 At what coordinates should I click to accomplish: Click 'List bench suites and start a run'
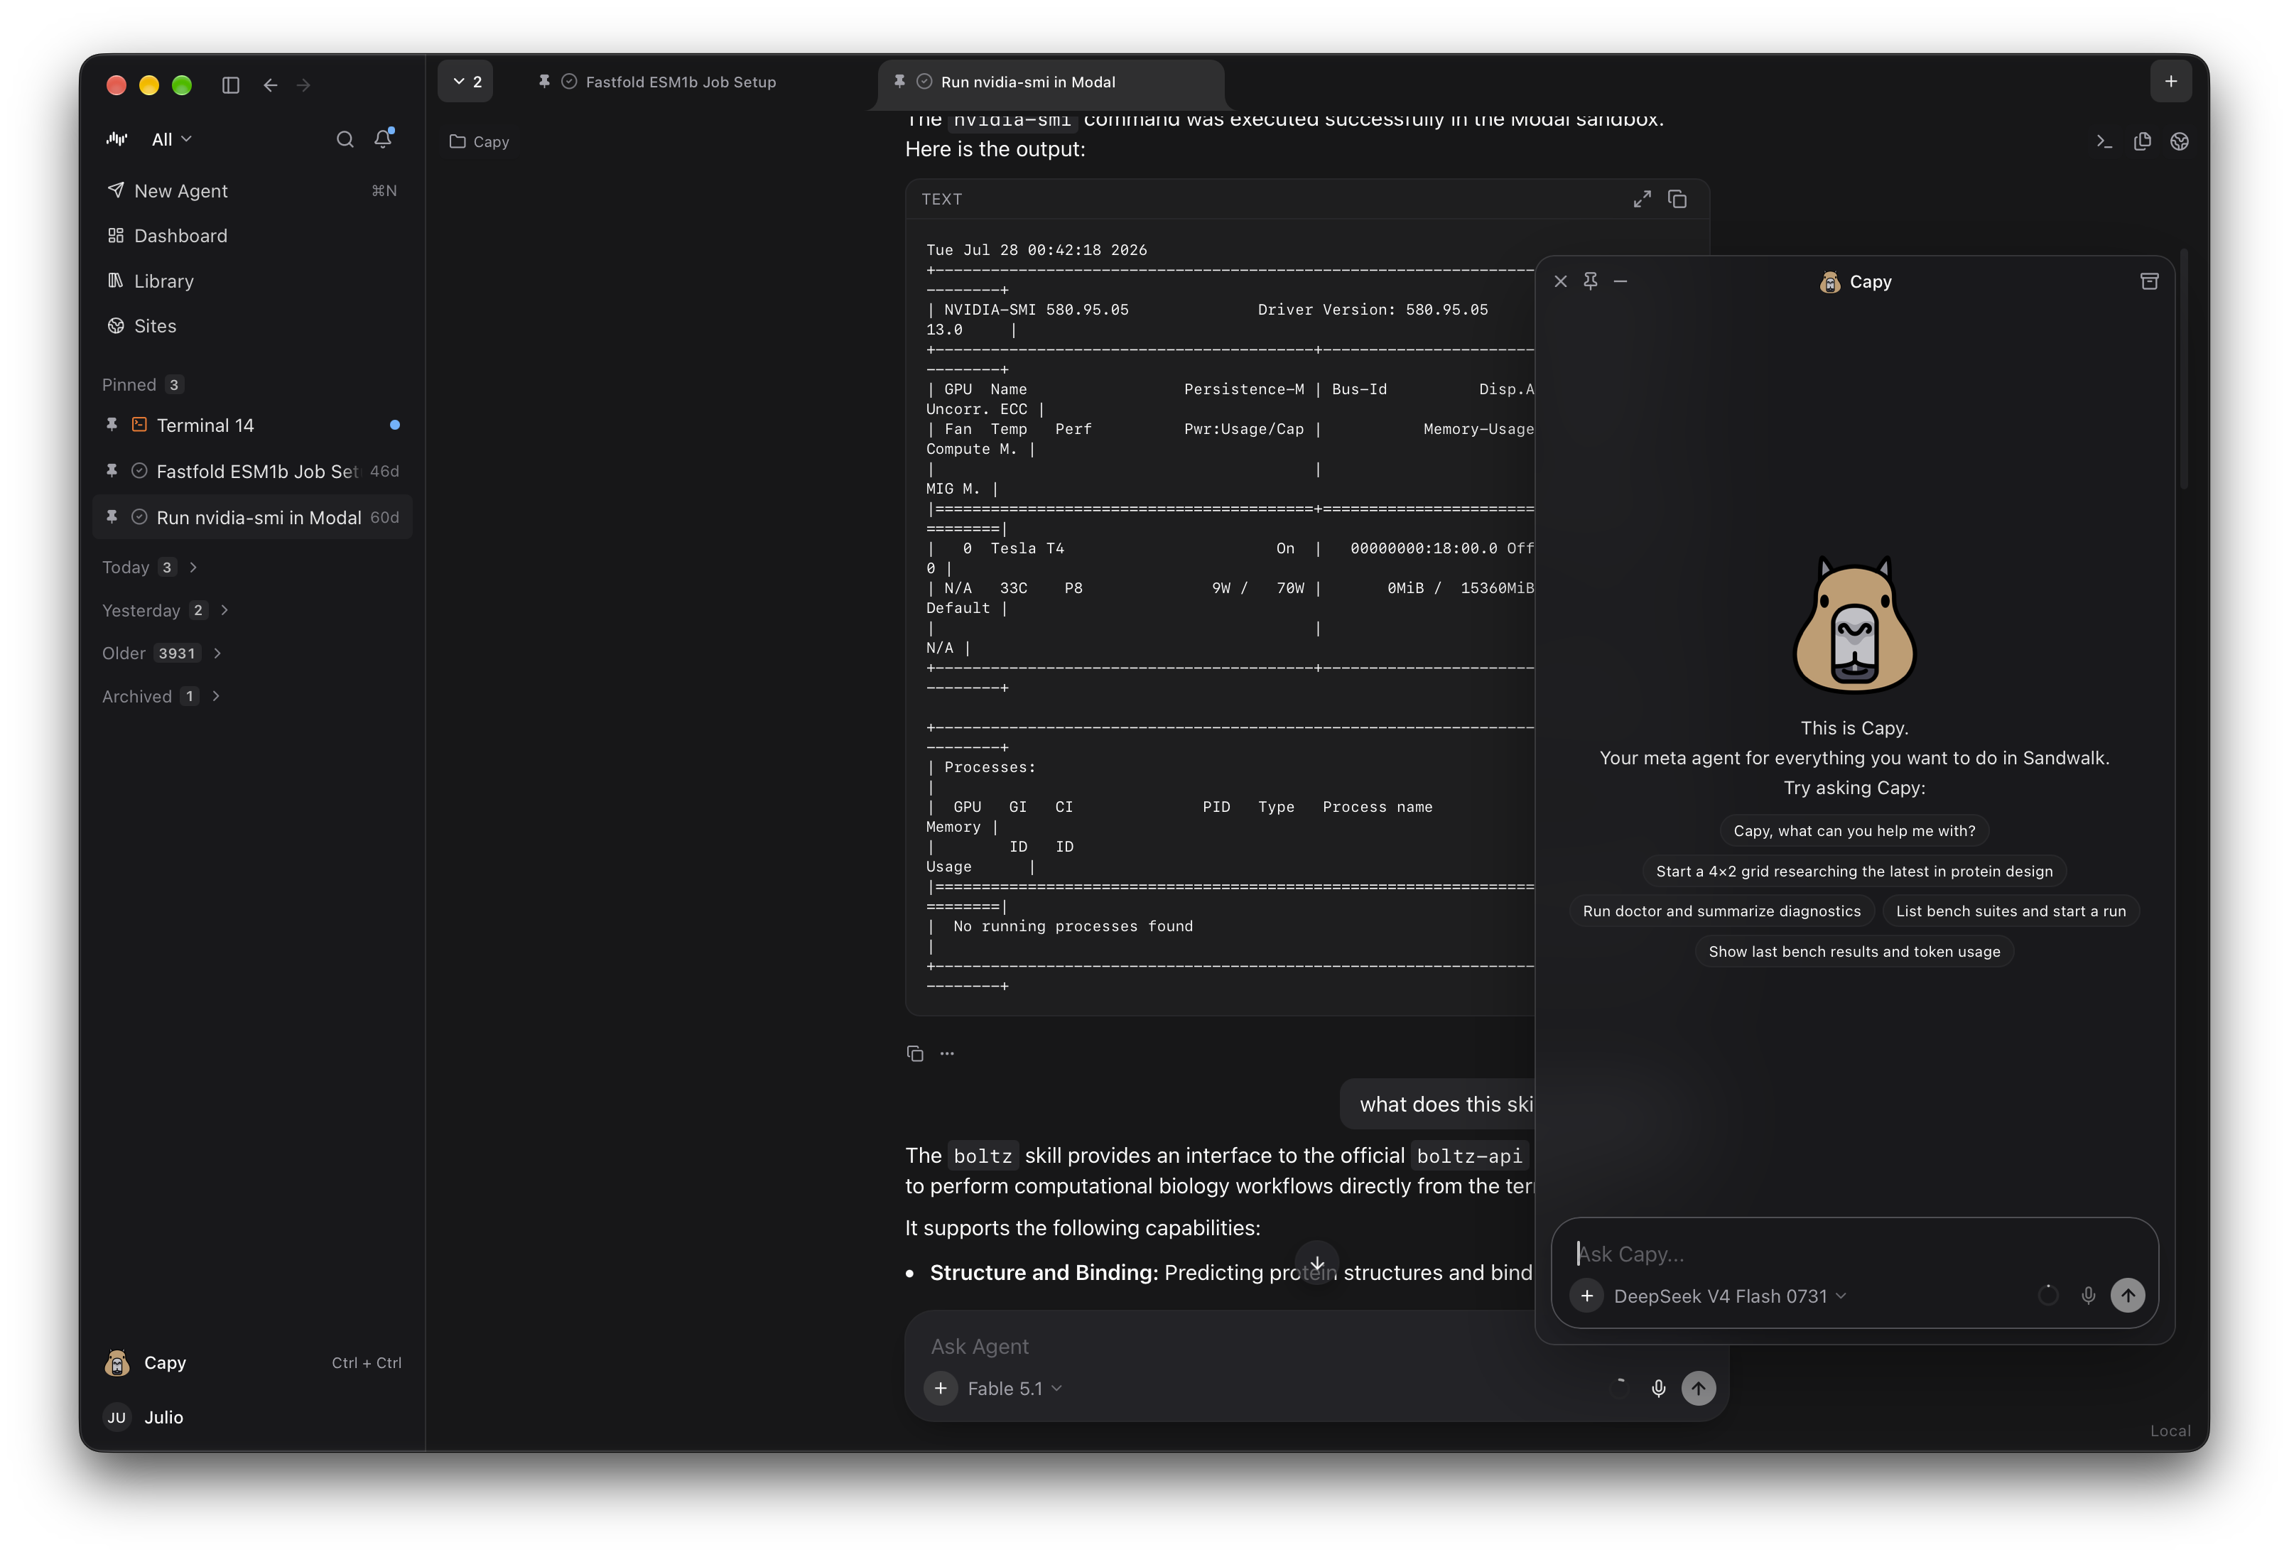point(2011,911)
